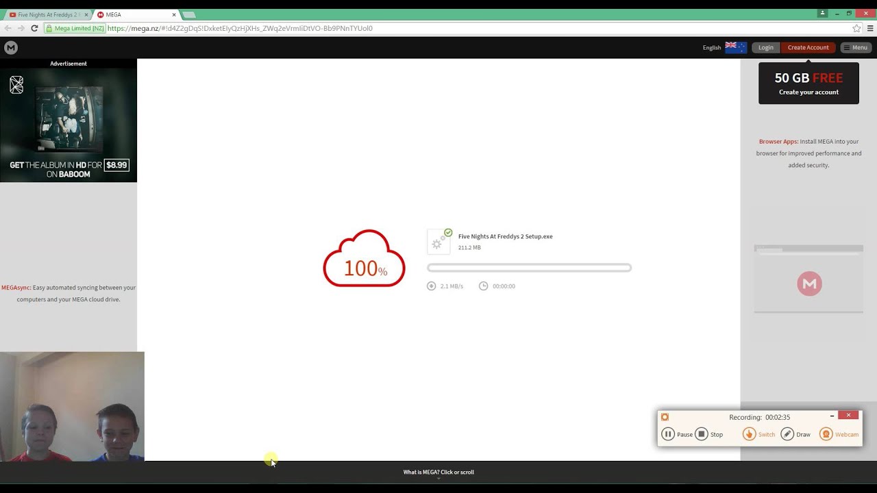Image resolution: width=877 pixels, height=493 pixels.
Task: Switch to Five Nights At Freddys tab
Action: [48, 14]
